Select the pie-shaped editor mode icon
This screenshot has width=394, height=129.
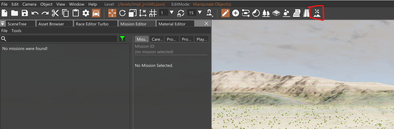click(256, 13)
